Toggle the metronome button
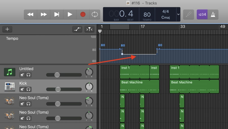The height and width of the screenshot is (129, 228). coord(213,14)
